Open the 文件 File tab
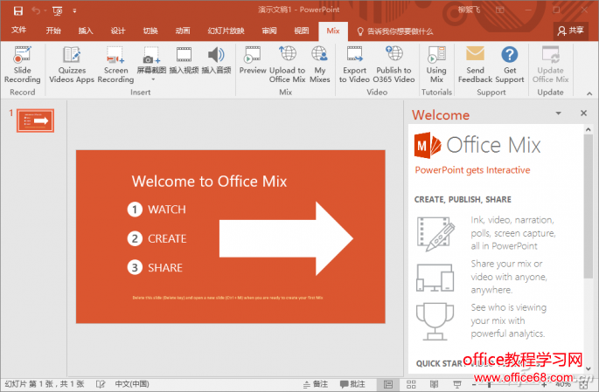The image size is (599, 392). click(x=18, y=31)
